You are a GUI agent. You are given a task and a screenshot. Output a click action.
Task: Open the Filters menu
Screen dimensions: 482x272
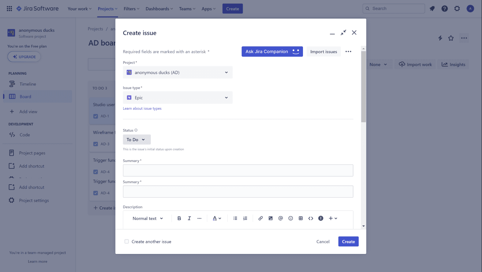(x=132, y=9)
